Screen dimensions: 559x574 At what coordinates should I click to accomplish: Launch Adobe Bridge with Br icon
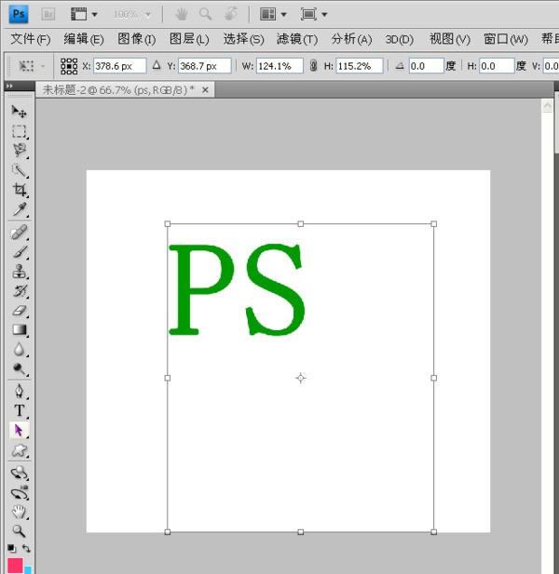pyautogui.click(x=48, y=14)
